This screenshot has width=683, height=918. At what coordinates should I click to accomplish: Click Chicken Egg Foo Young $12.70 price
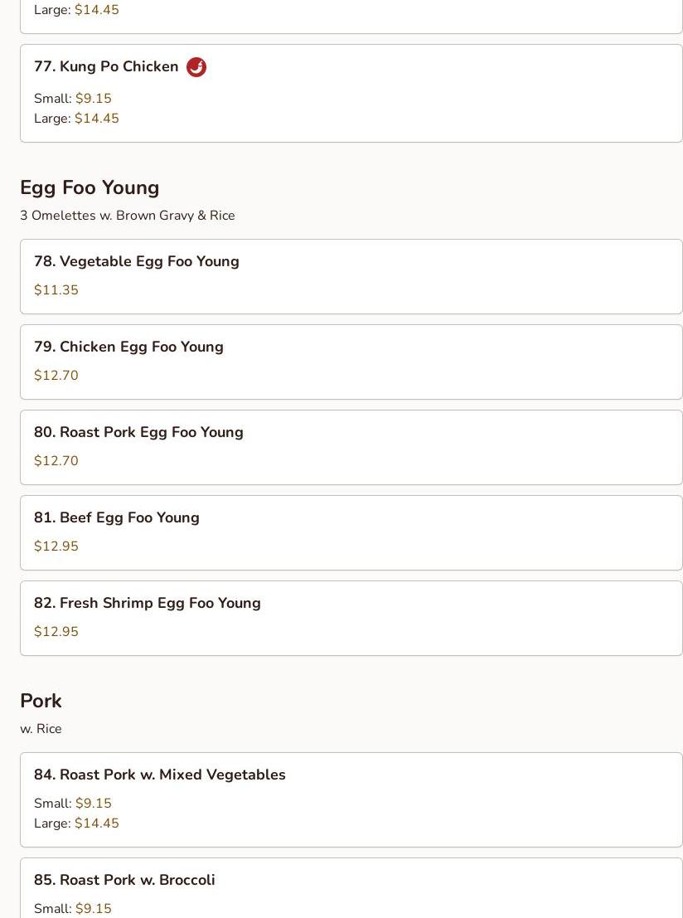pyautogui.click(x=56, y=376)
